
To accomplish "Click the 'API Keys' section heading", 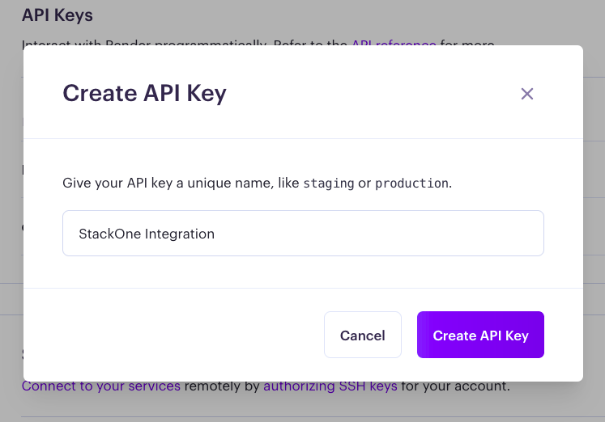I will (58, 15).
